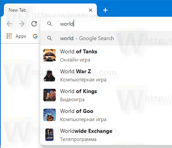
Task: Select the New Tab tab
Action: [x=50, y=10]
